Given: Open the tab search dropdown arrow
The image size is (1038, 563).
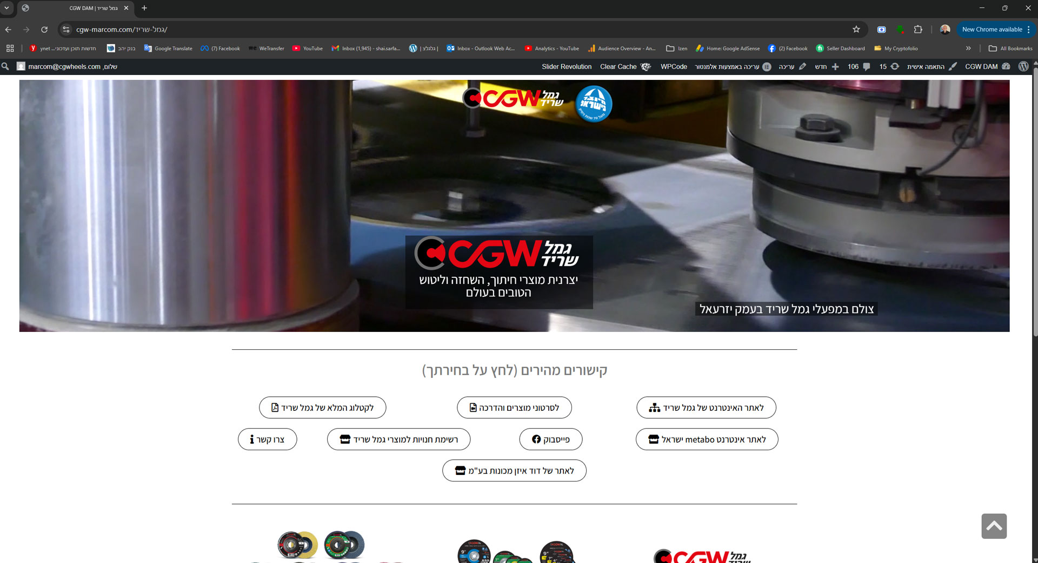Looking at the screenshot, I should tap(6, 8).
